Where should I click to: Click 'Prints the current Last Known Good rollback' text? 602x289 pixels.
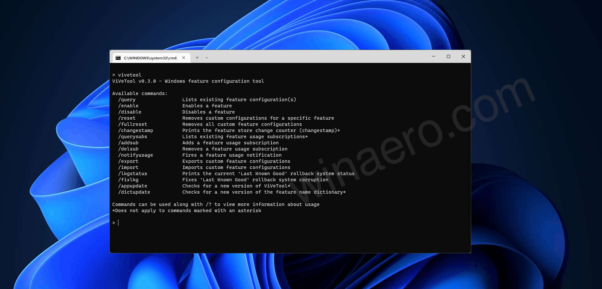point(268,174)
